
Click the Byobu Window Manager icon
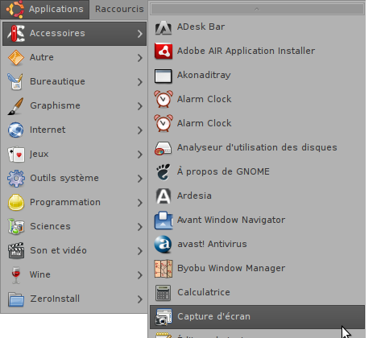[164, 268]
